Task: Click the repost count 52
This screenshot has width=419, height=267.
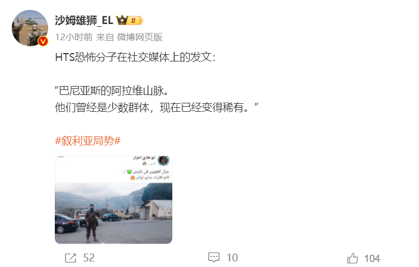Action: (x=89, y=258)
